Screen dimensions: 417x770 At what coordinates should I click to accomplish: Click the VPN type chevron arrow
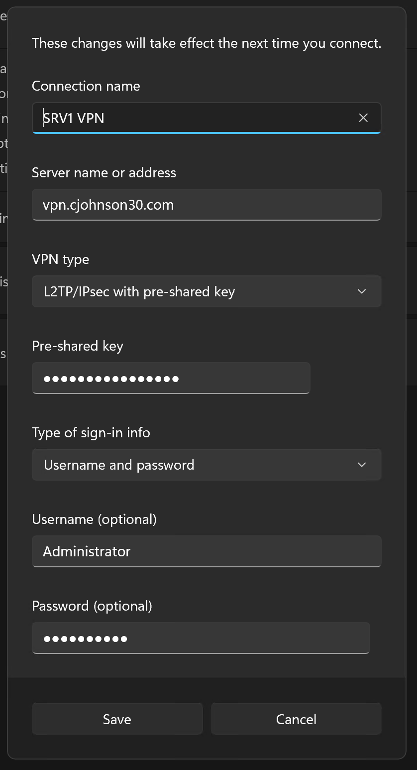tap(361, 291)
